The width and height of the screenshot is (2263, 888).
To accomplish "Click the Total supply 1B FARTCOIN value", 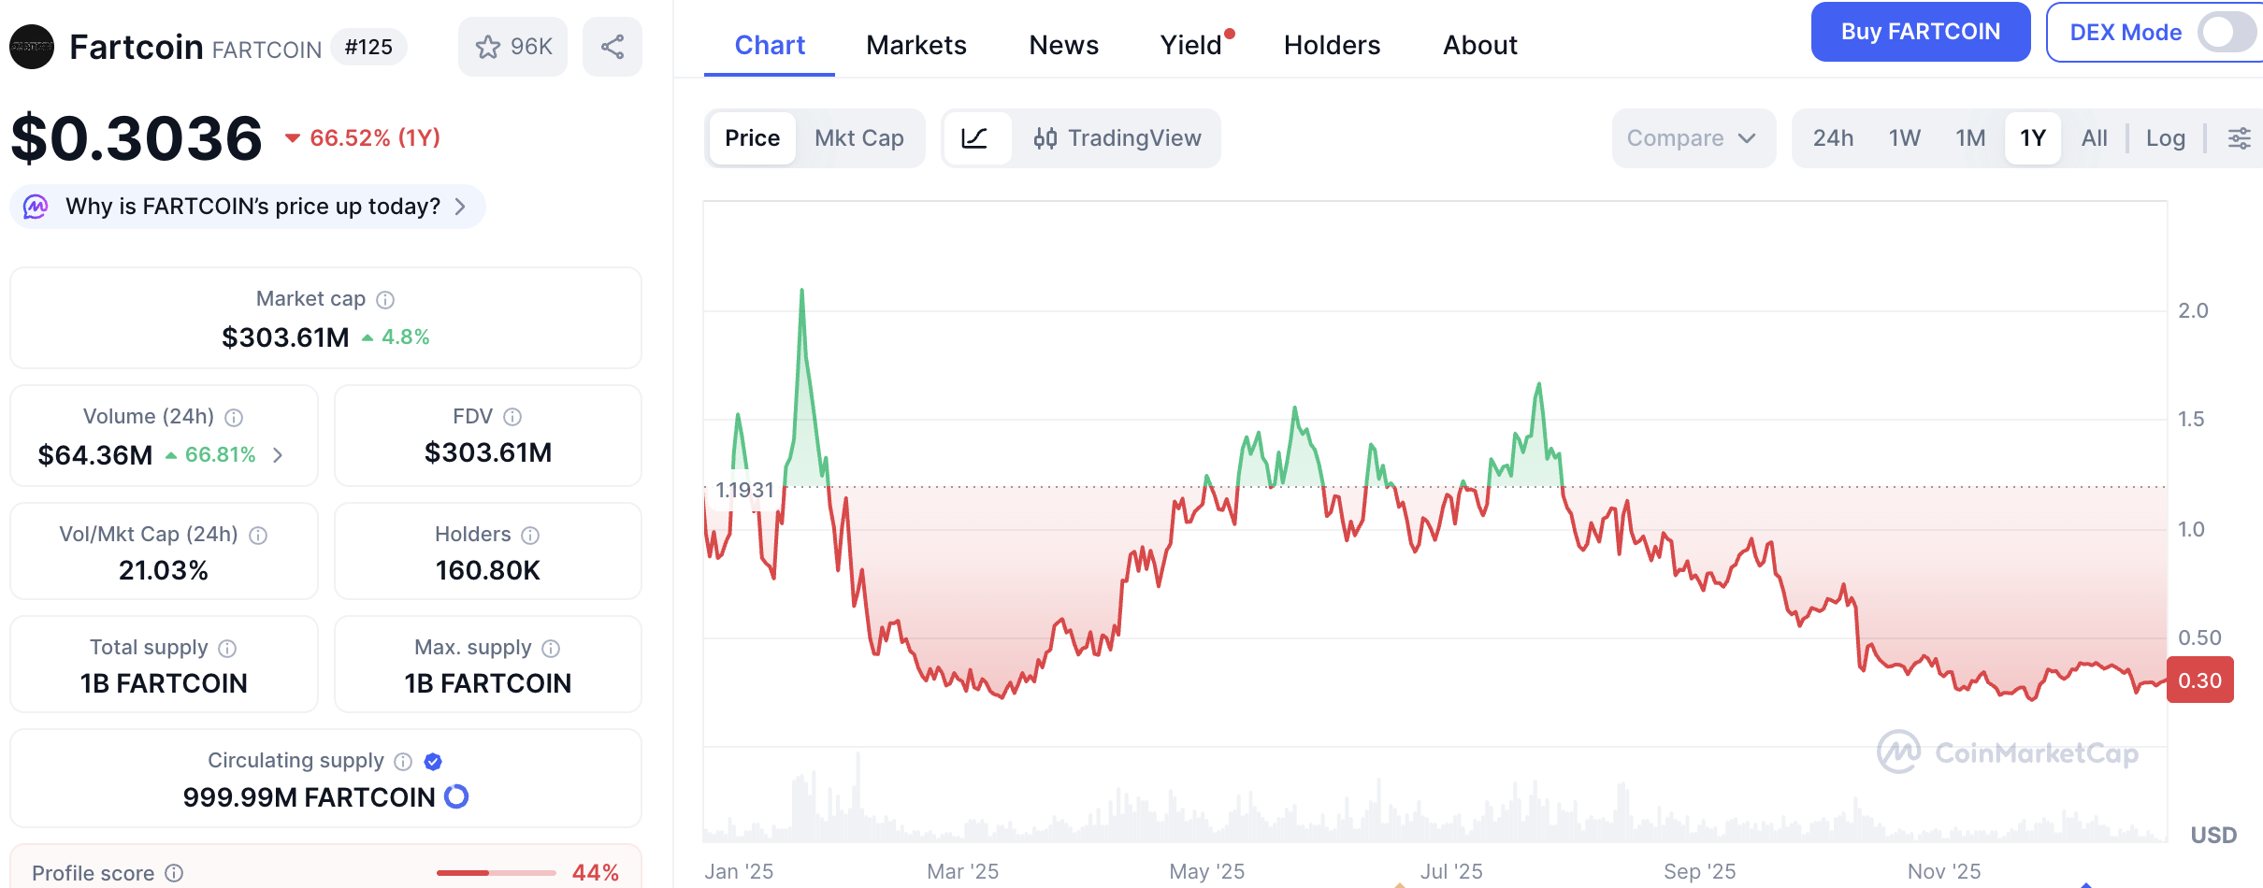I will pos(164,683).
